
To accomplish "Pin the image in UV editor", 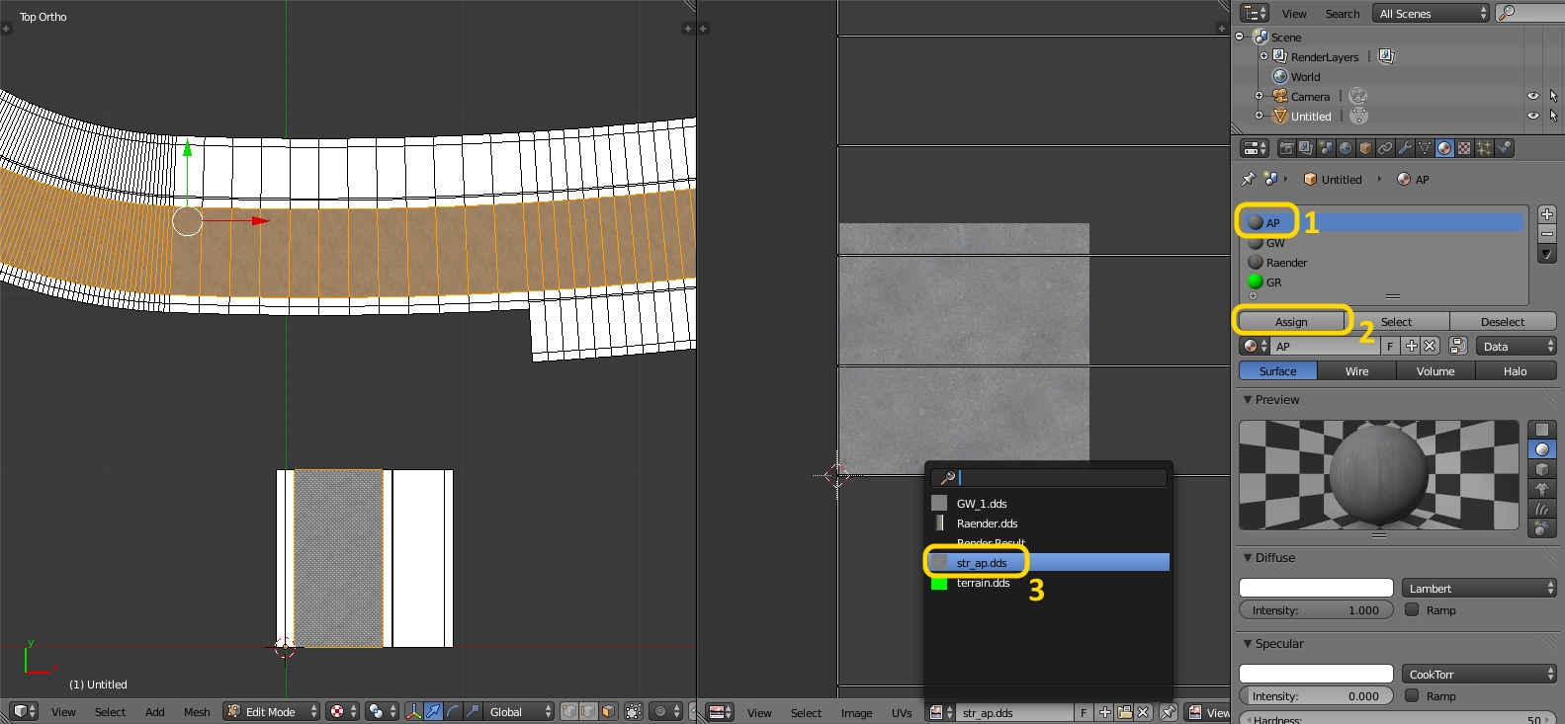I will click(x=1169, y=712).
